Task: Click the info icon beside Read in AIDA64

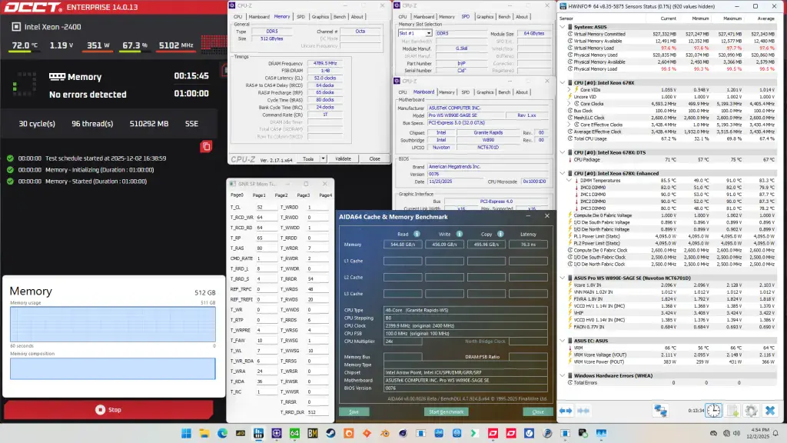Action: point(417,234)
